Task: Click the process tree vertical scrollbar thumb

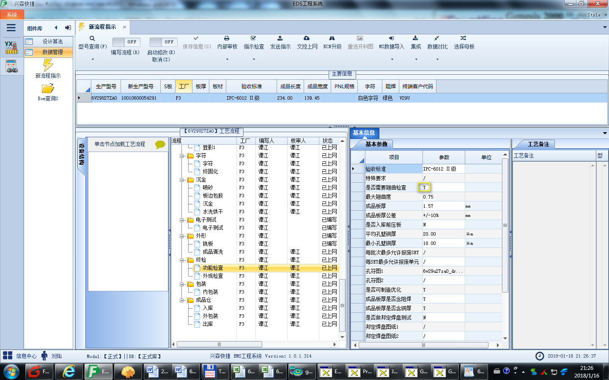Action: click(342, 305)
